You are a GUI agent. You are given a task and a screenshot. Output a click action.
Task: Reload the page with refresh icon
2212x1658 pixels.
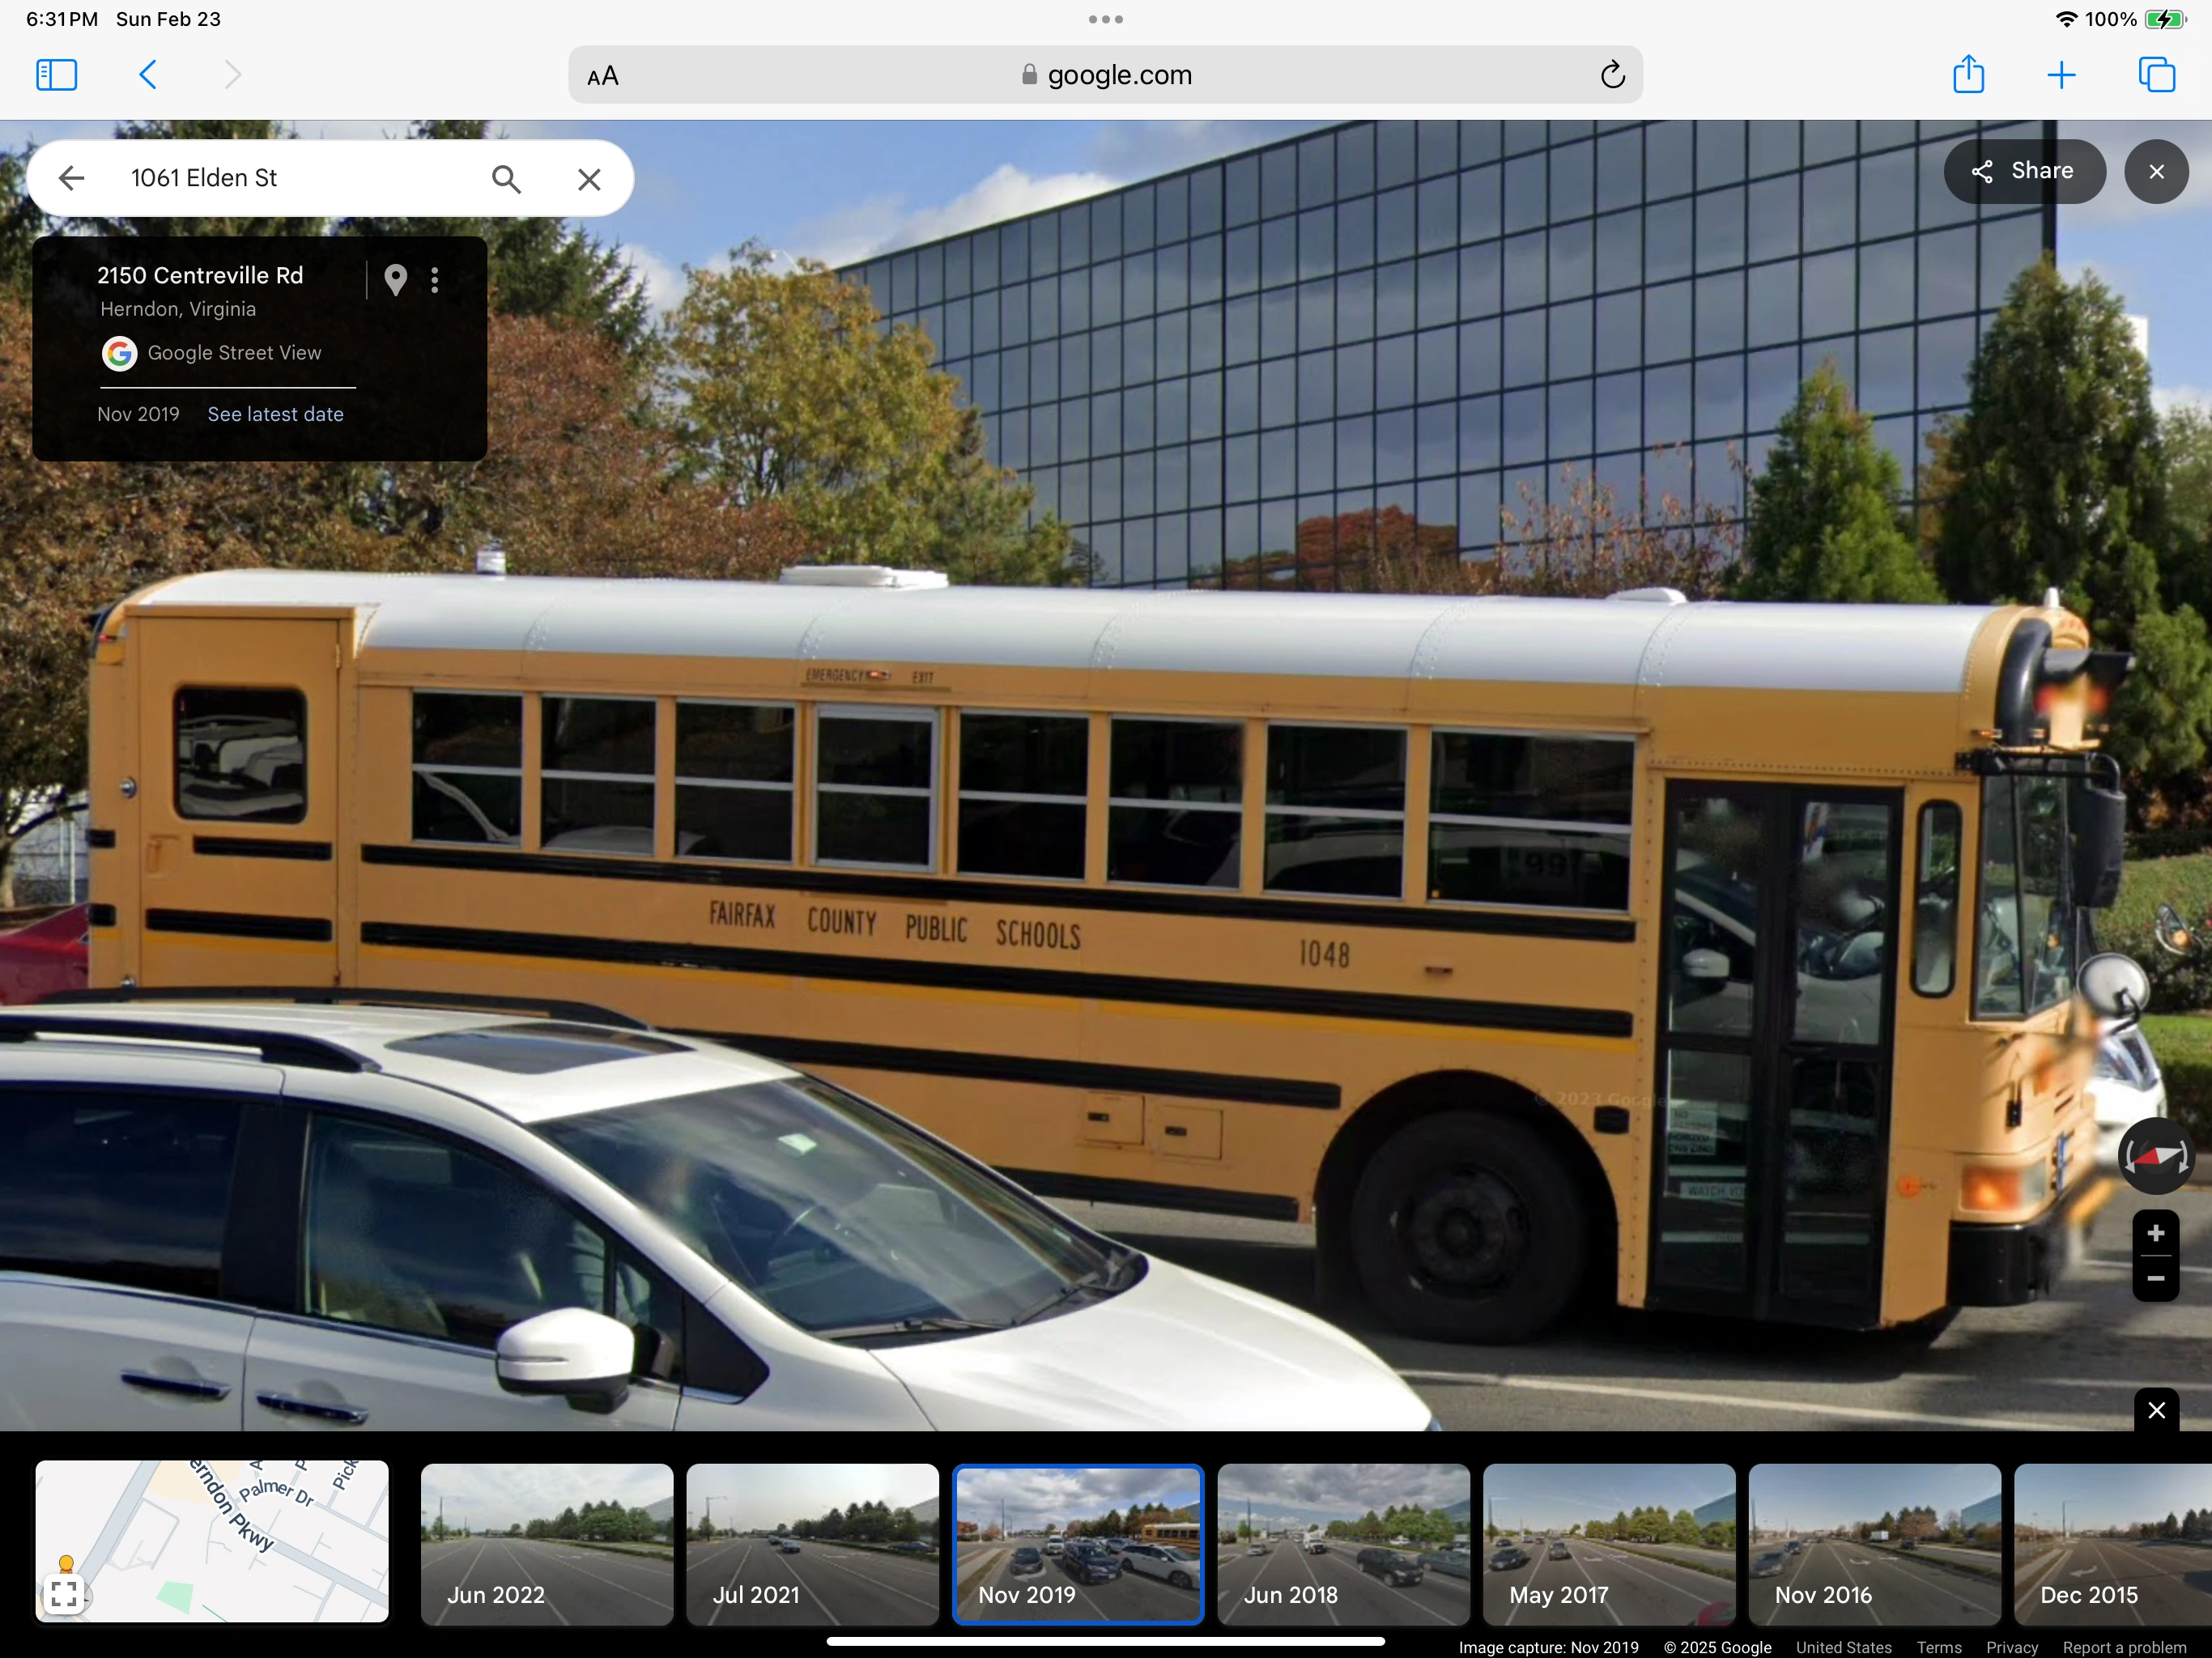[1611, 75]
